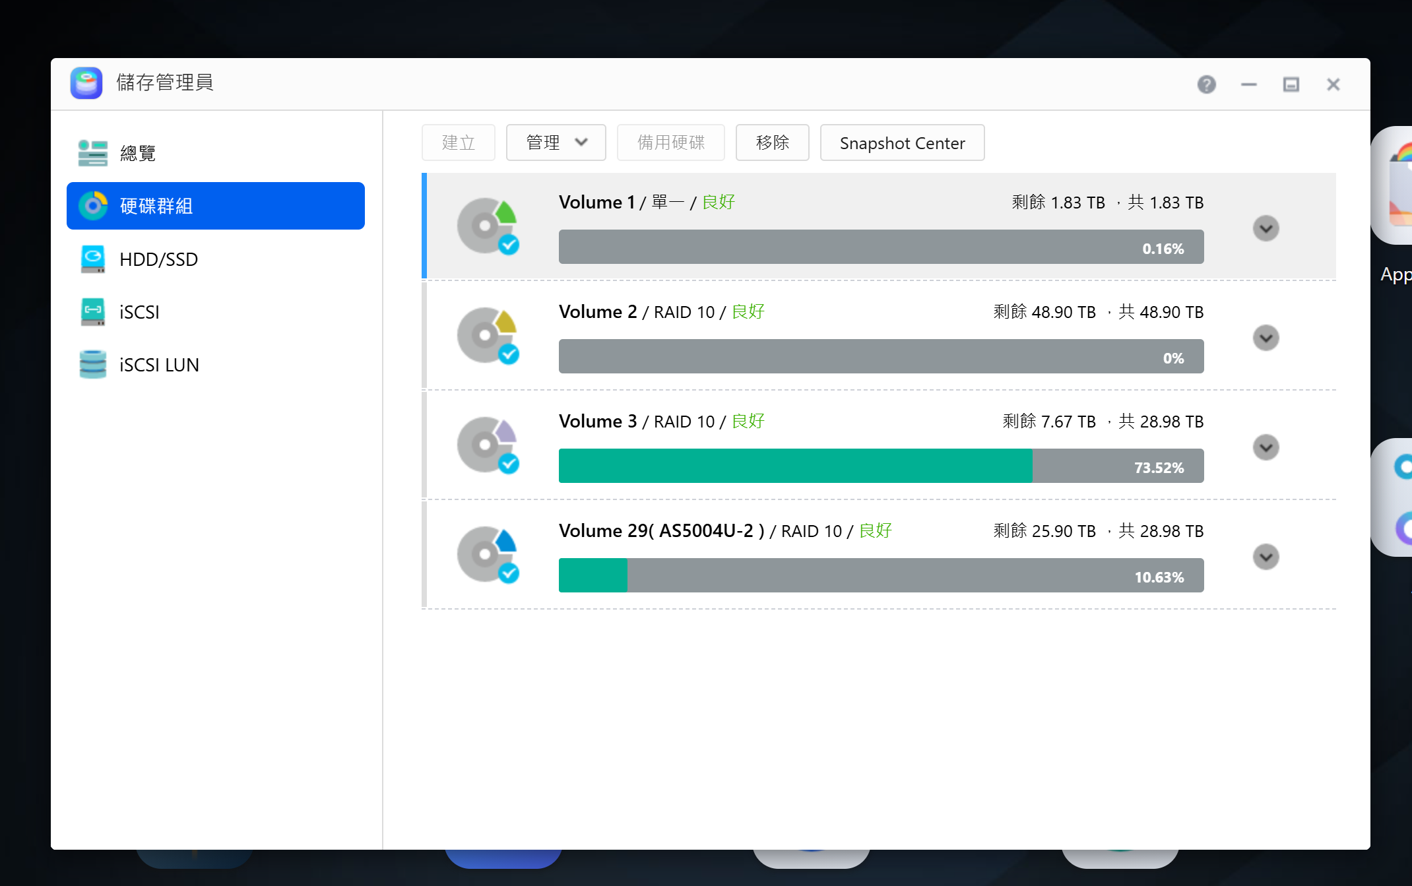Click the iSCSI LUN stacked-disk icon
1412x886 pixels.
93,365
